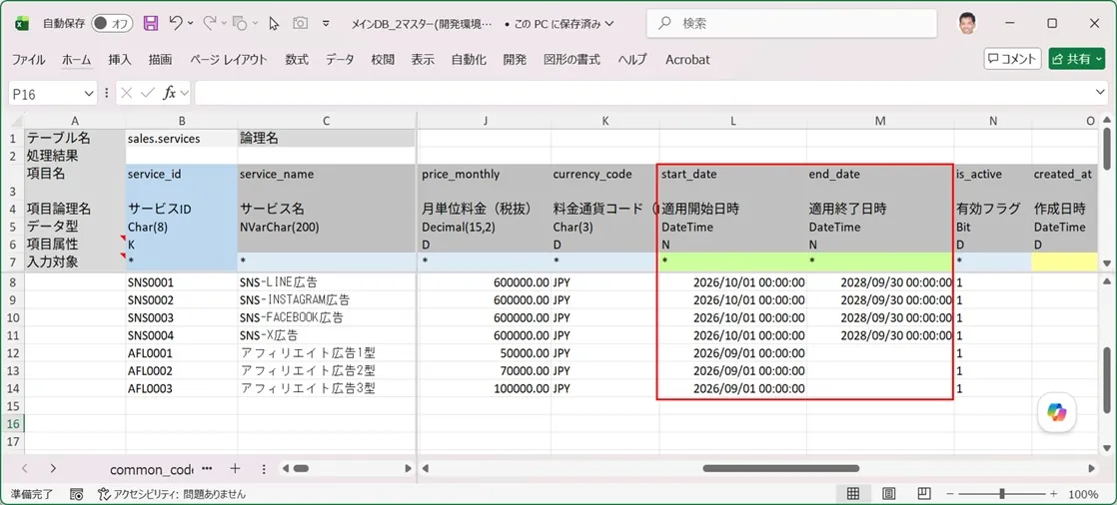1117x505 pixels.
Task: Click the 検索 search box
Action: 791,24
